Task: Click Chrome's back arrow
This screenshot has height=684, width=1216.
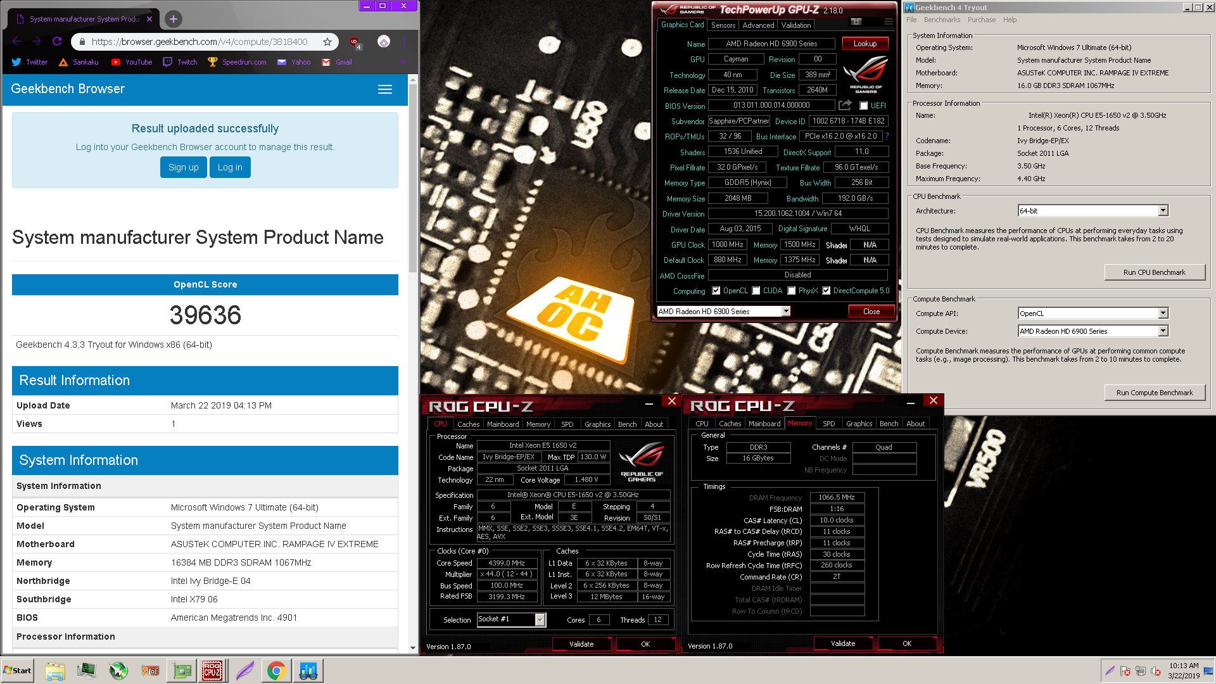Action: point(16,42)
